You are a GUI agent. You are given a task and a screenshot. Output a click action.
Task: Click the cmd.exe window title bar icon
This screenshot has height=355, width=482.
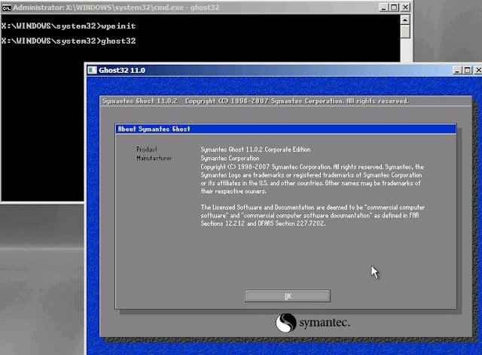pyautogui.click(x=6, y=8)
